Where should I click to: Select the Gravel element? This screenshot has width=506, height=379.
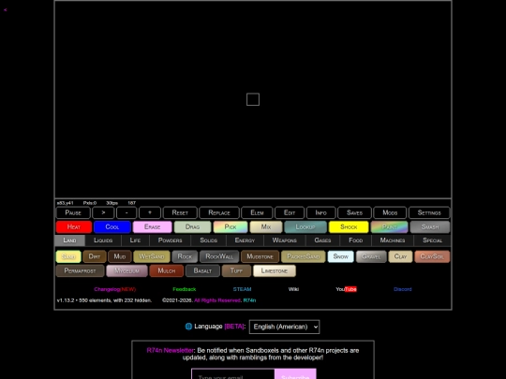371,256
